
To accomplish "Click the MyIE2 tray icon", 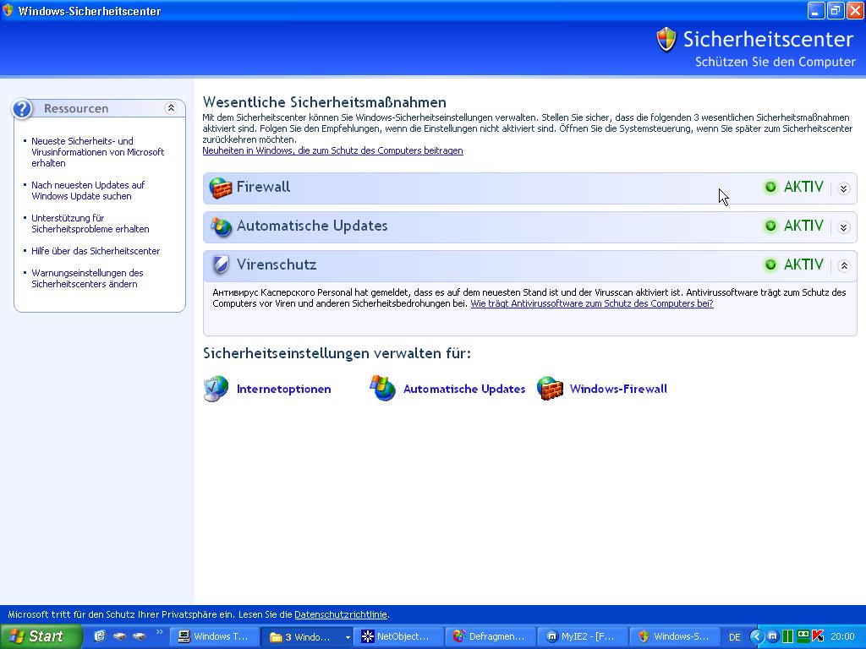I will [773, 636].
